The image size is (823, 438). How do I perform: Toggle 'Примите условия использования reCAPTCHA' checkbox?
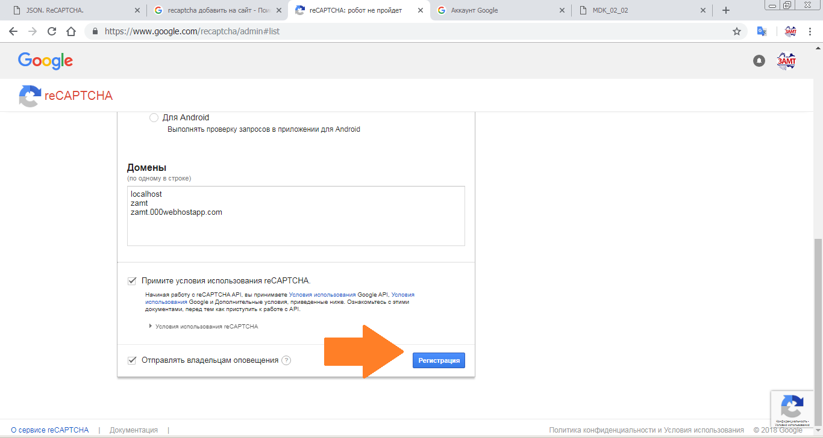coord(132,280)
